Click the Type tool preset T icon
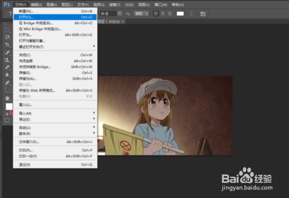 (x=10, y=13)
